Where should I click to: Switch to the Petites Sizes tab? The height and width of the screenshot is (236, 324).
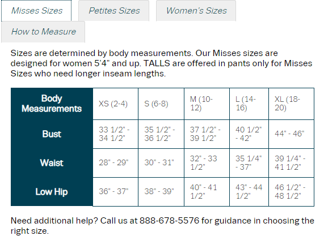pos(114,11)
